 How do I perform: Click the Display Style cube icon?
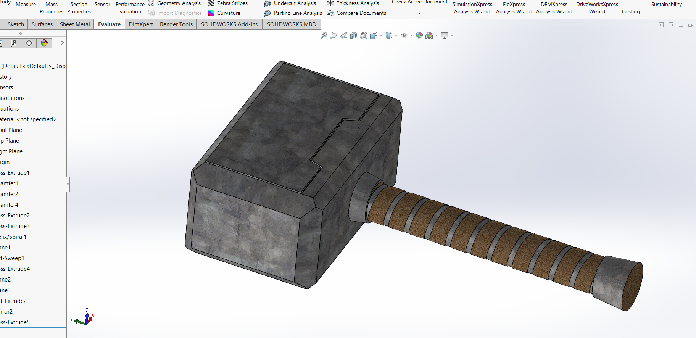pyautogui.click(x=389, y=35)
